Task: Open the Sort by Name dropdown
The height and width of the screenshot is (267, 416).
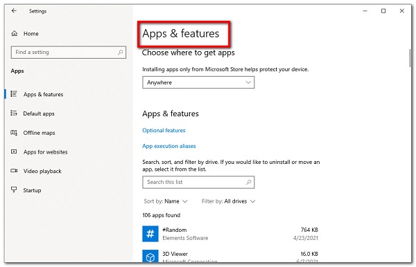Action: pyautogui.click(x=166, y=201)
